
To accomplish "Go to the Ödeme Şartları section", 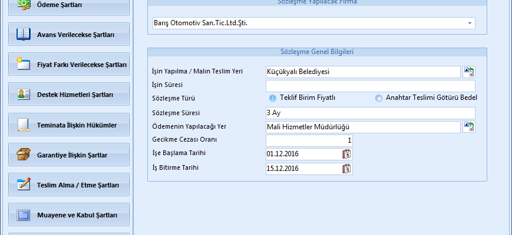I will coord(69,5).
